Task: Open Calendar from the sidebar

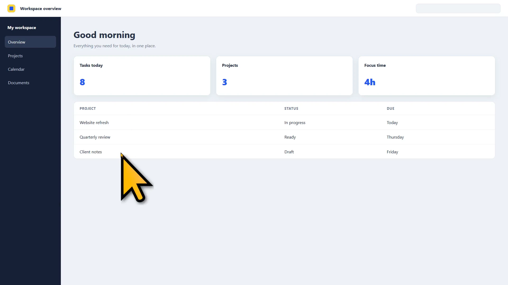Action: pyautogui.click(x=30, y=69)
